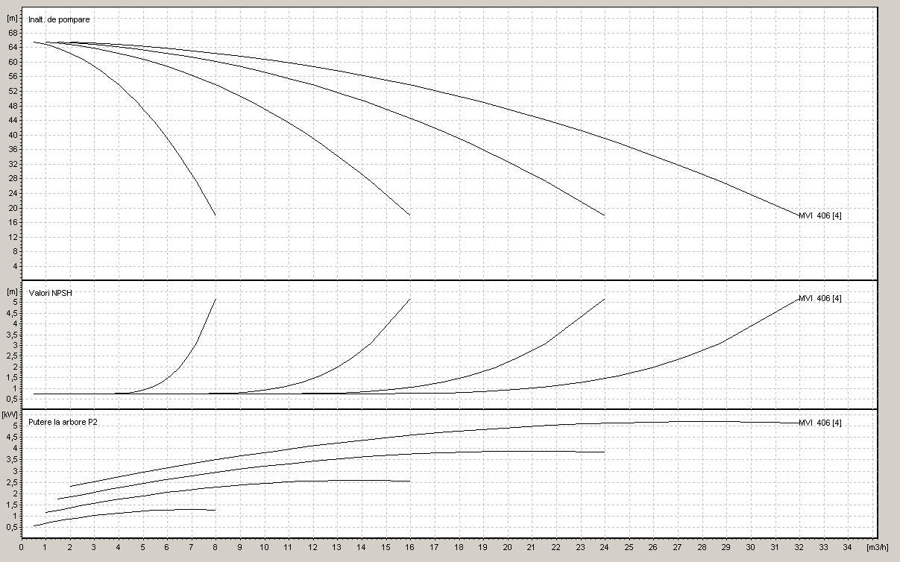Click the [m] unit label above 68
Screen dimensions: 900x562
pyautogui.click(x=12, y=17)
